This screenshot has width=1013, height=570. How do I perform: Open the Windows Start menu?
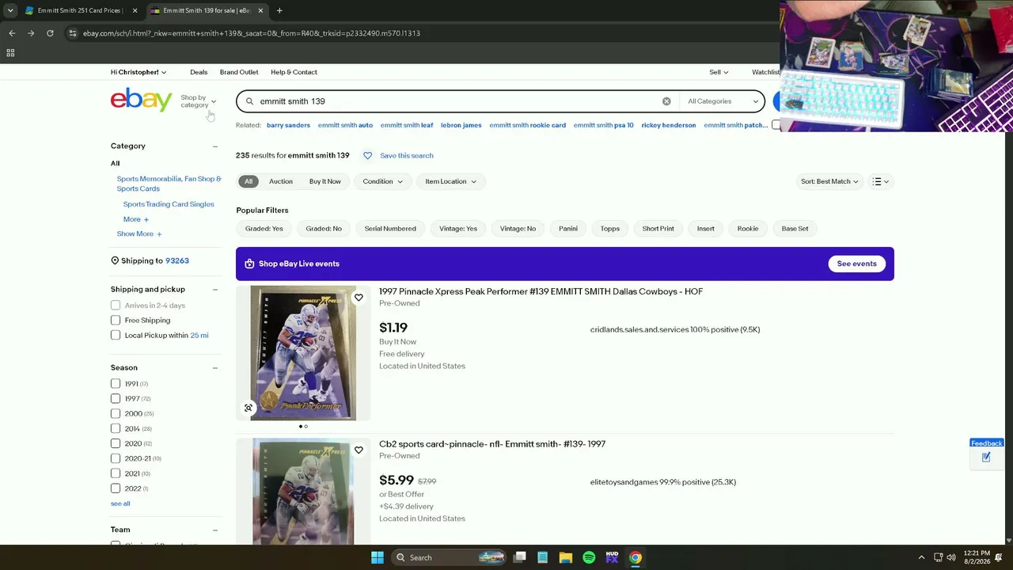pyautogui.click(x=378, y=557)
